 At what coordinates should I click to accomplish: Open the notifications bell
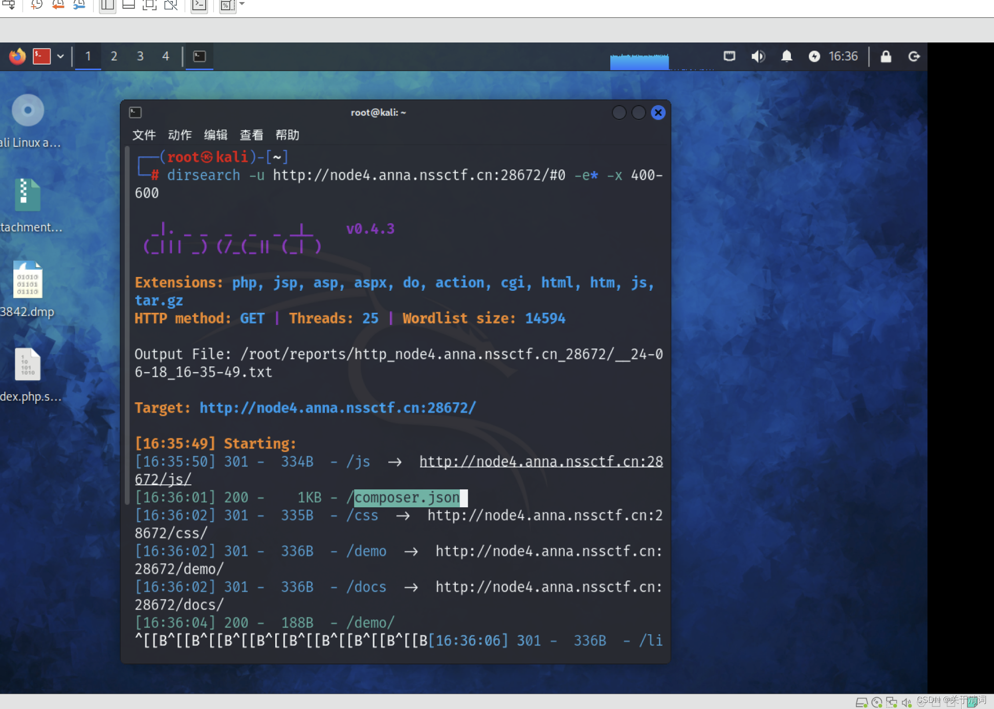(x=786, y=56)
